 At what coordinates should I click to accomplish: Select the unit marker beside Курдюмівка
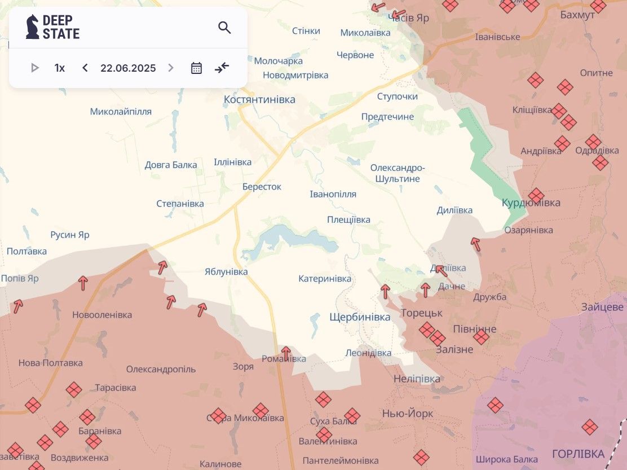(x=536, y=196)
